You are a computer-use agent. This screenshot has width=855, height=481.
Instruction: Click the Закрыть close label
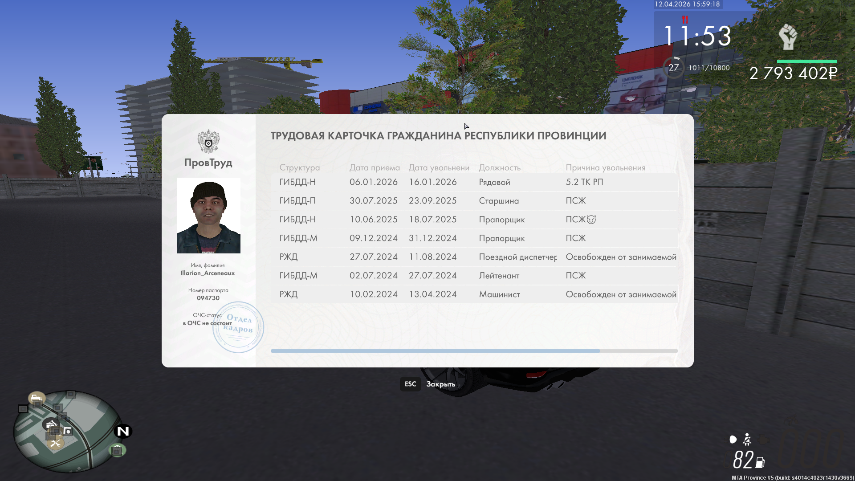point(440,384)
